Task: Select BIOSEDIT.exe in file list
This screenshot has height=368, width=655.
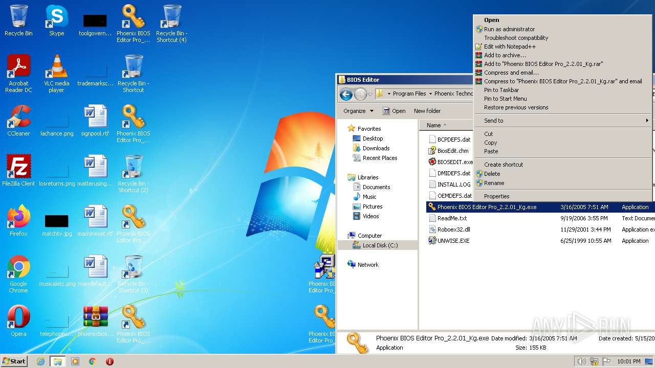Action: pyautogui.click(x=450, y=162)
